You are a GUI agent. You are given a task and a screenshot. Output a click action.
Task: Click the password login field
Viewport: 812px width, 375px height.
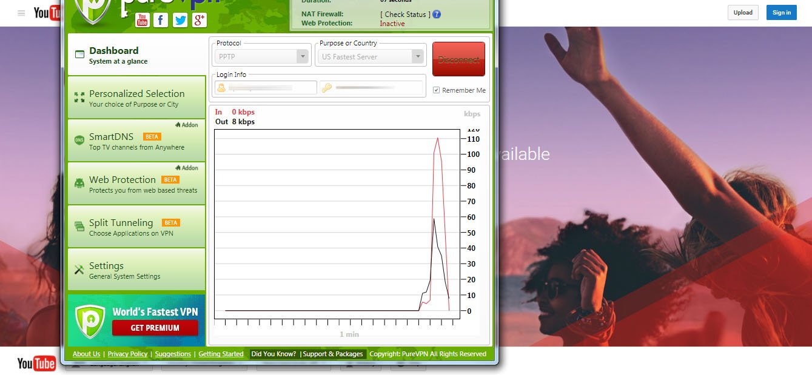click(371, 88)
